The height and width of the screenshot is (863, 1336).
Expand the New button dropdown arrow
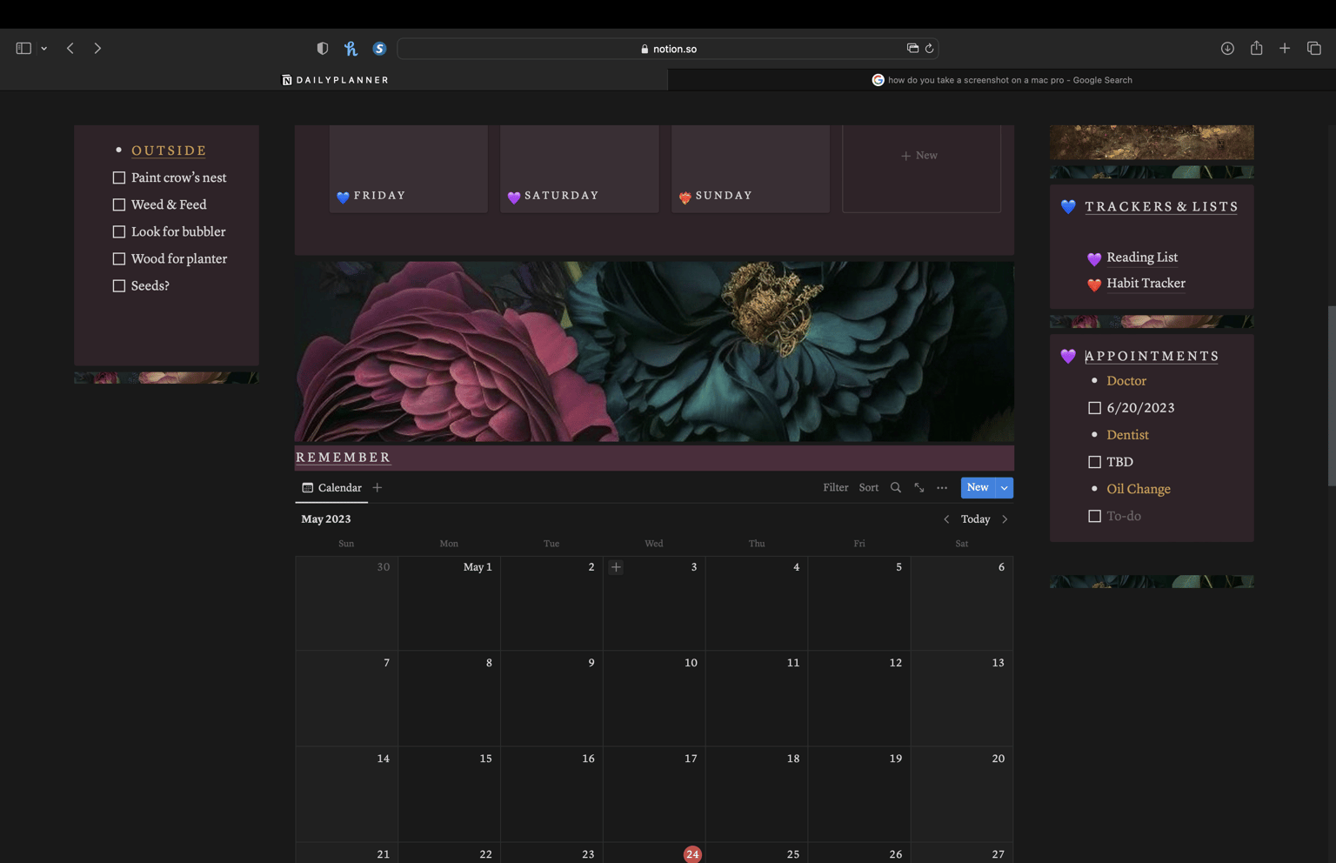(1005, 488)
